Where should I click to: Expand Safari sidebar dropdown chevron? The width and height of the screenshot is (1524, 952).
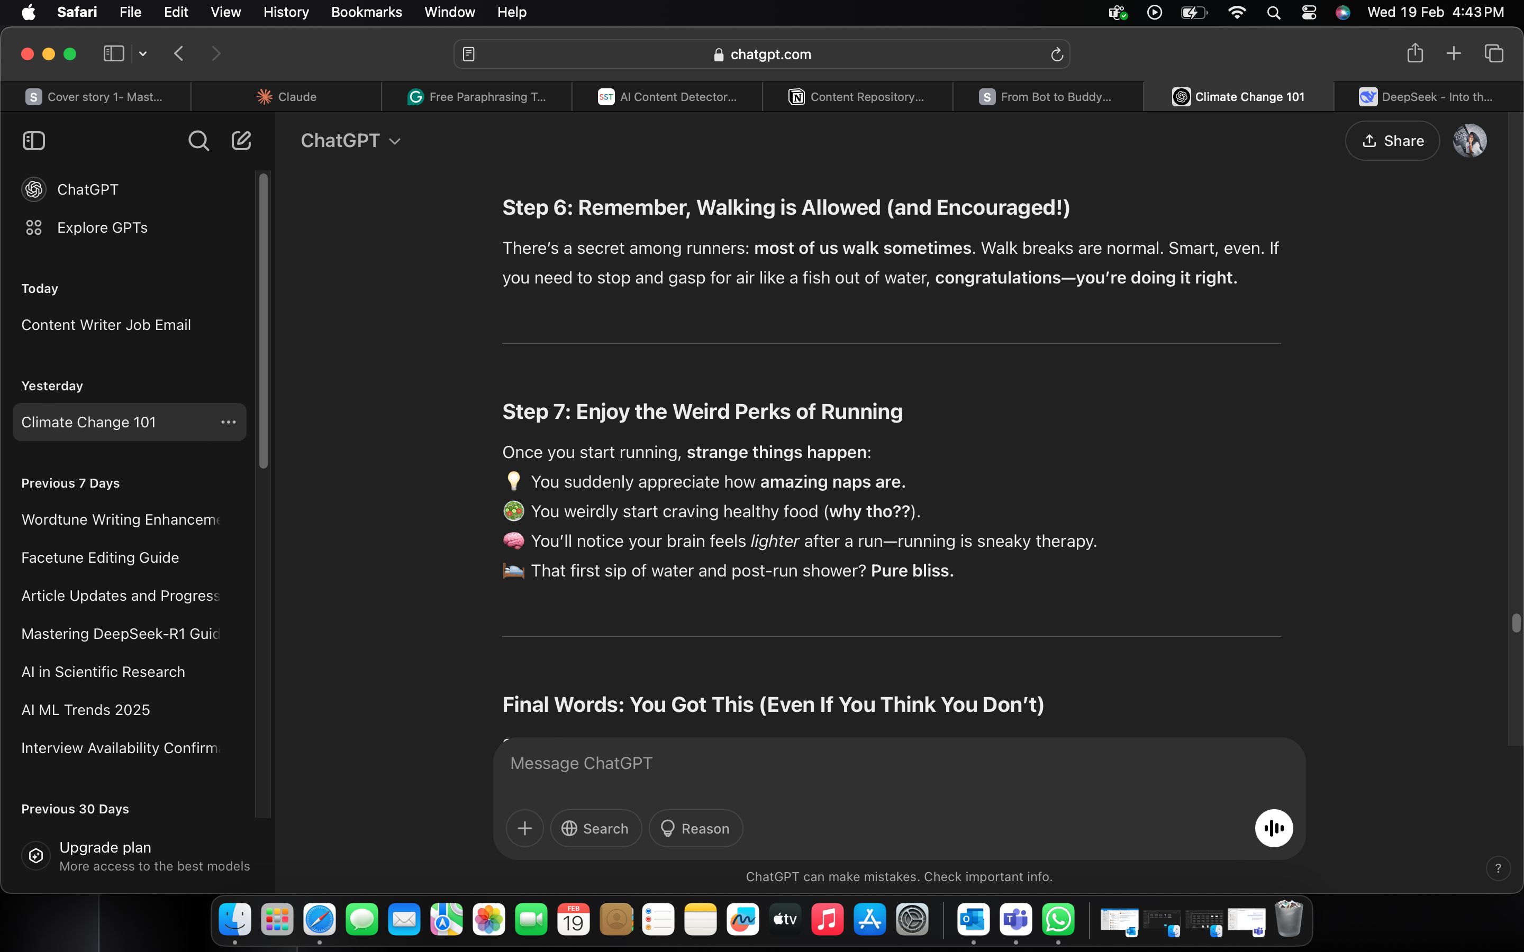tap(143, 54)
